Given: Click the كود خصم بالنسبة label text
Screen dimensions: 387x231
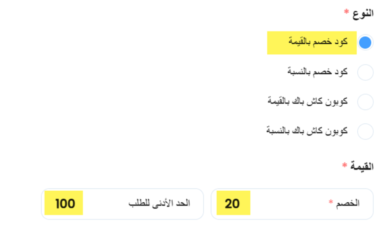Looking at the screenshot, I should 317,72.
